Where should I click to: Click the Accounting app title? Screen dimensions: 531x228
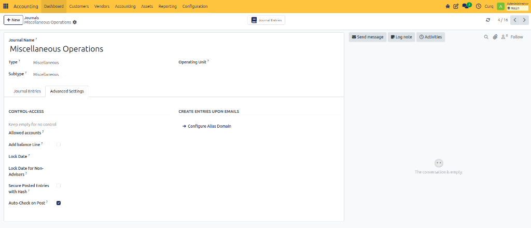[26, 6]
